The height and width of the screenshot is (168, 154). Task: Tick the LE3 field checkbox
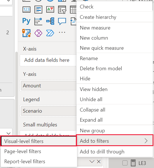coord(125,163)
